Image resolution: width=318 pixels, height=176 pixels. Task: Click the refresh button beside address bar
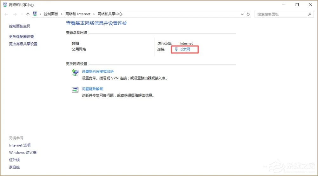click(x=248, y=14)
